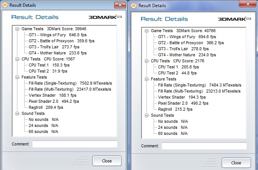The image size is (258, 170).
Task: Close the left window with the X button
Action: click(x=120, y=5)
